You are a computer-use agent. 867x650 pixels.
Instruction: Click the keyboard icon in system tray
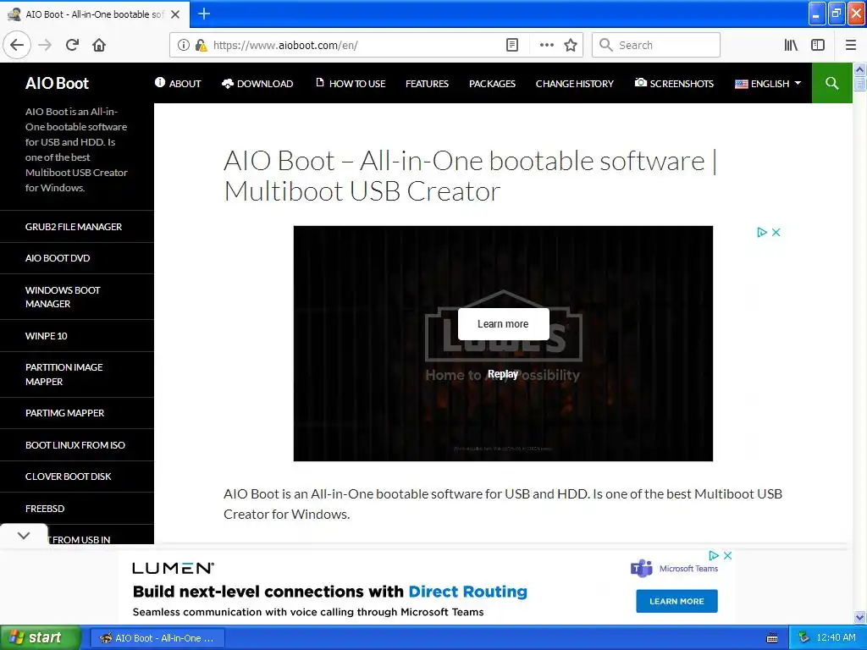click(x=772, y=638)
